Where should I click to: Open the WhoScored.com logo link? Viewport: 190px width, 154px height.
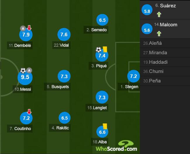(x=116, y=146)
